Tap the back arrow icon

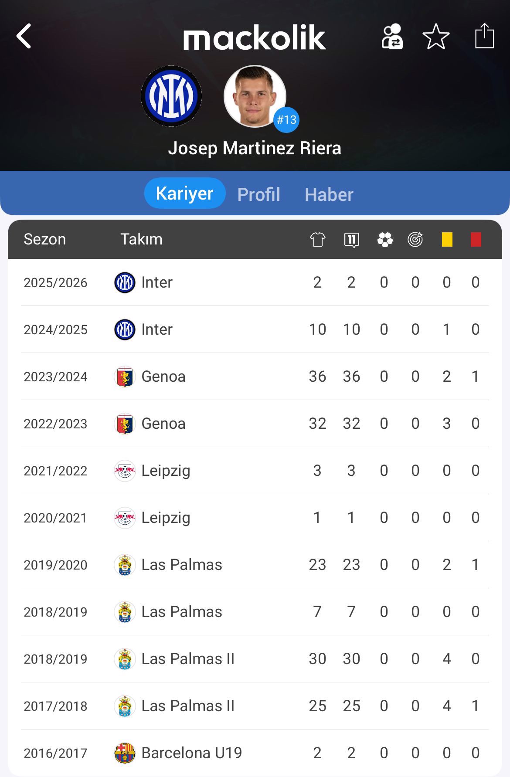[x=24, y=36]
